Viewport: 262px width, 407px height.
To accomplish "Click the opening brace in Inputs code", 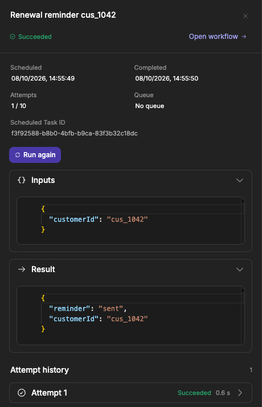I will [x=43, y=209].
